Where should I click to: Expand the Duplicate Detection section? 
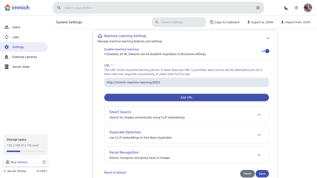coord(259,135)
